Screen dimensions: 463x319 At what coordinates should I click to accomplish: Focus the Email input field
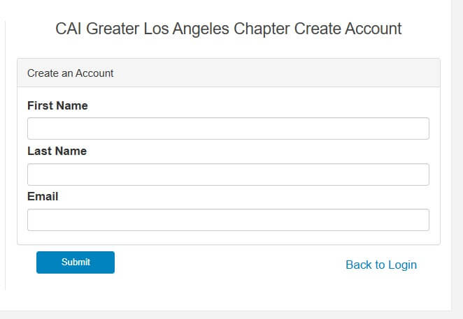pos(228,220)
